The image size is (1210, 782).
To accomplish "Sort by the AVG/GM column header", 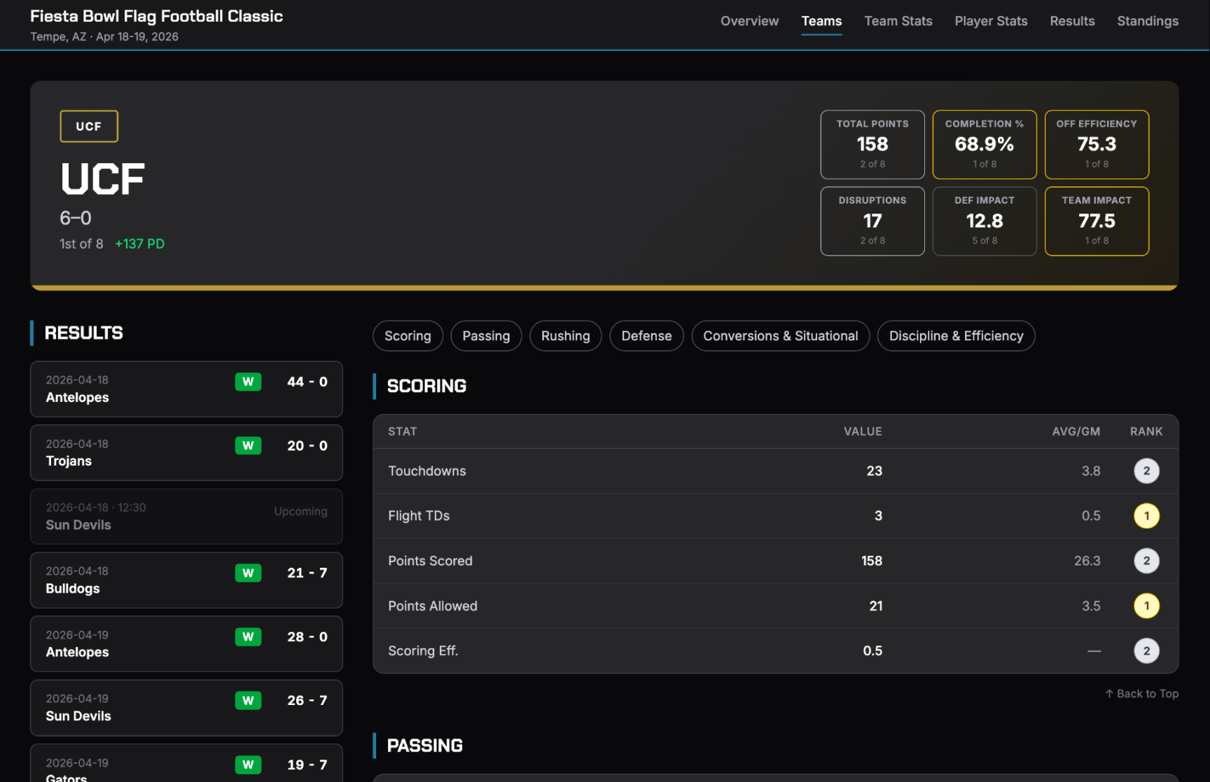I will click(x=1076, y=432).
